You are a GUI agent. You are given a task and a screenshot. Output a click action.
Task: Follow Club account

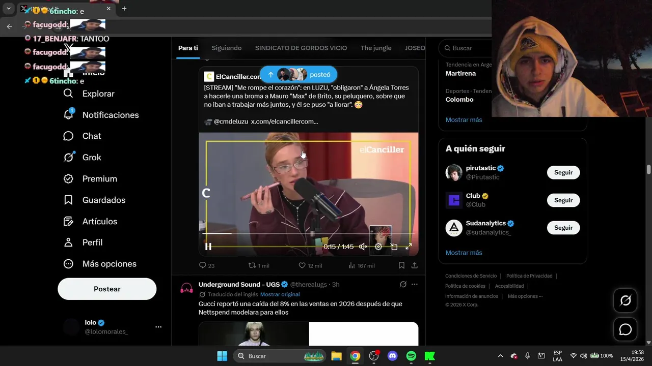click(x=563, y=200)
